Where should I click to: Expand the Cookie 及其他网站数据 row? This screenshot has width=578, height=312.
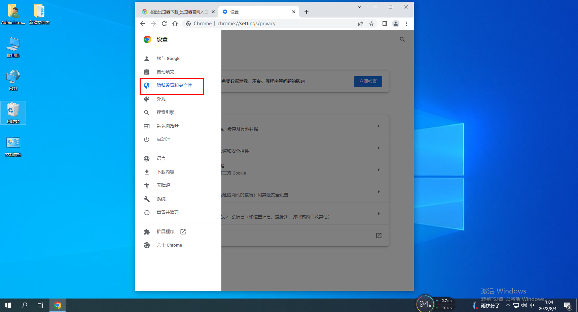(379, 170)
